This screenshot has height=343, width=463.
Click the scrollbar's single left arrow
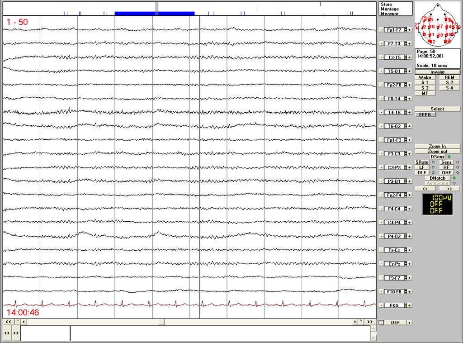(24, 322)
